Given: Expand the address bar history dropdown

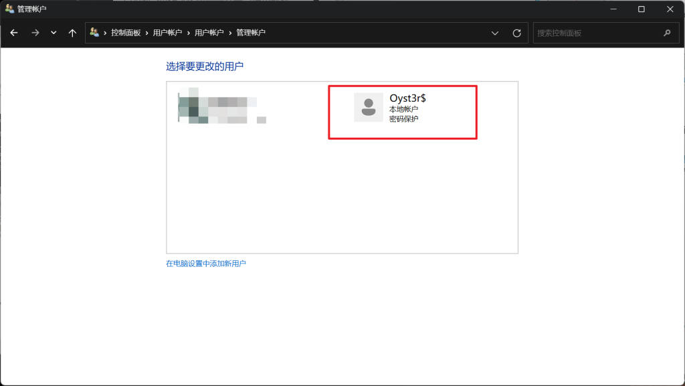Looking at the screenshot, I should coord(495,33).
